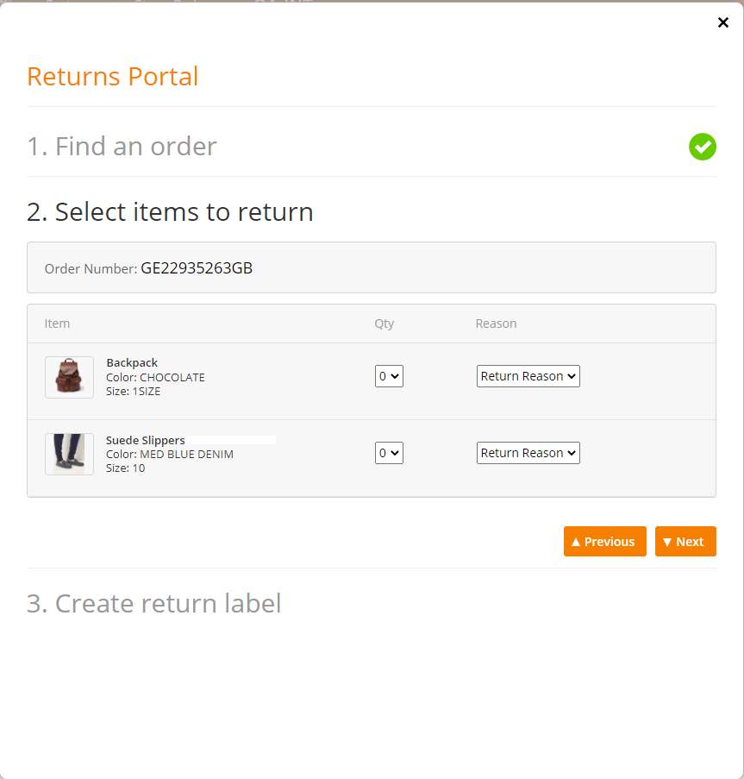Viewport: 744px width, 779px height.
Task: Click the Select items to return heading
Action: click(x=170, y=211)
